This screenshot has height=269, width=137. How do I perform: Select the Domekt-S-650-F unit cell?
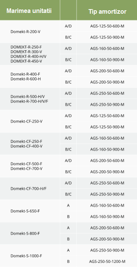coord(25,211)
